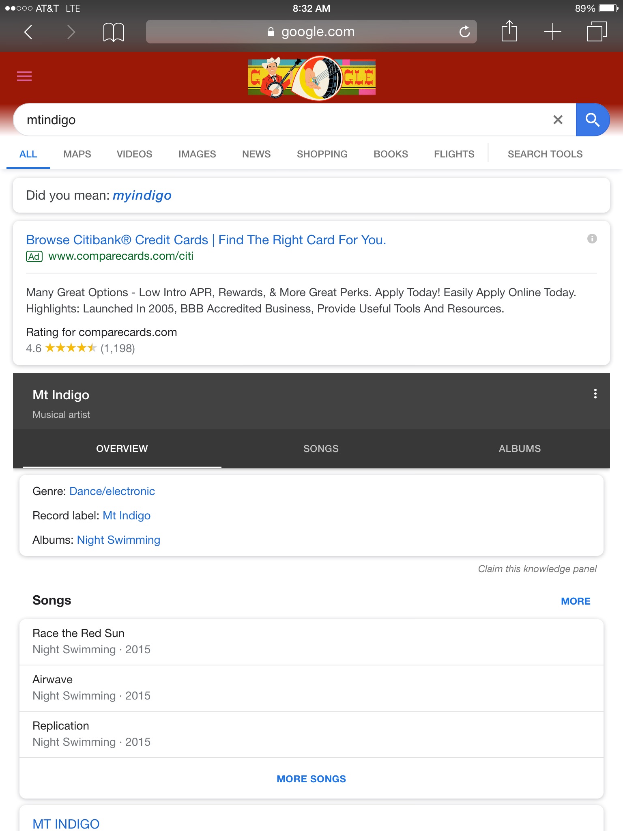
Task: Switch to the Images results tab
Action: tap(197, 154)
